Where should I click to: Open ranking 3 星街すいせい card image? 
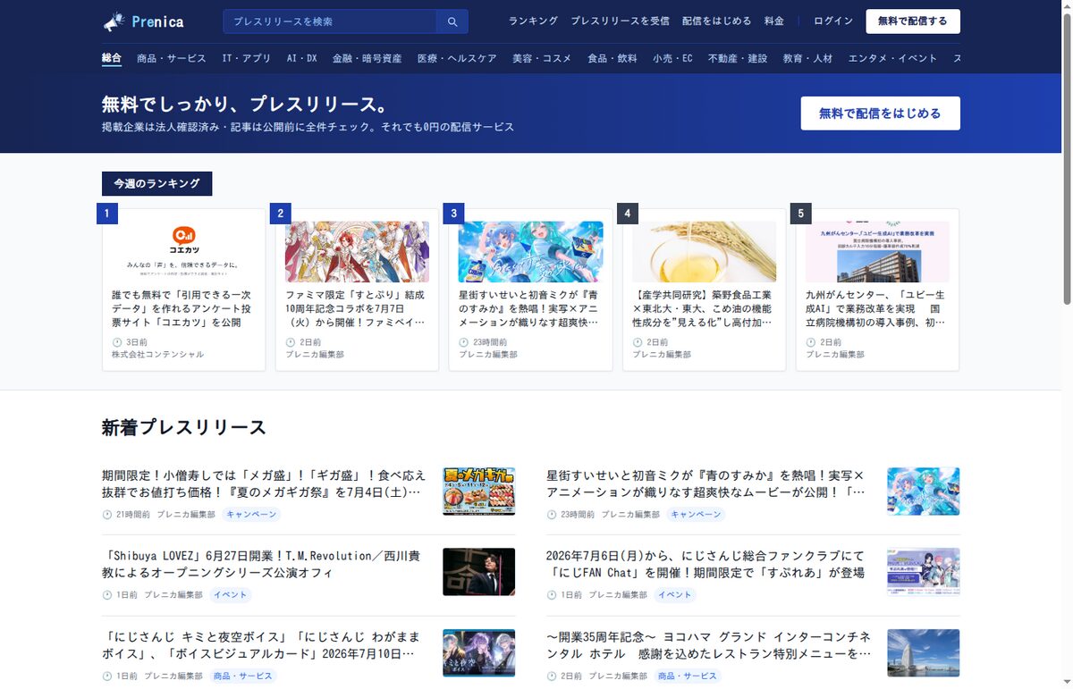(x=530, y=252)
